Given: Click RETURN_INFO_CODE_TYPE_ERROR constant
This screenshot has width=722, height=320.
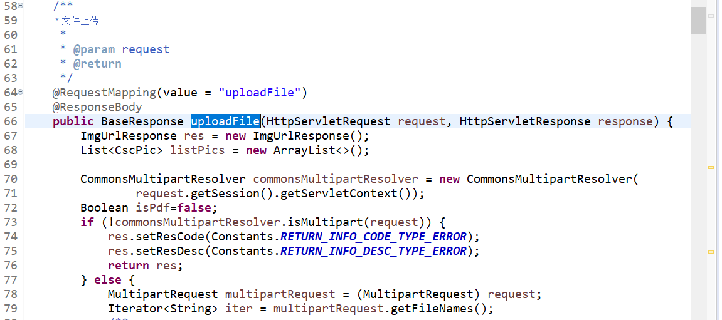Looking at the screenshot, I should [373, 237].
